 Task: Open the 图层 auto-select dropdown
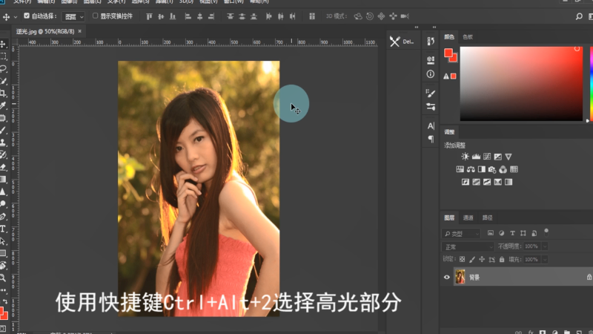pyautogui.click(x=73, y=16)
